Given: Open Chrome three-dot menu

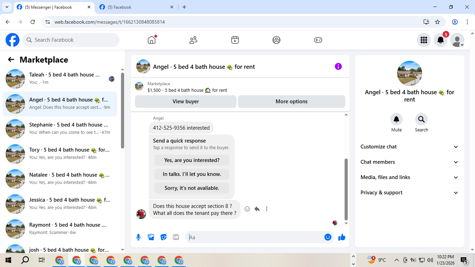Looking at the screenshot, I should tap(467, 22).
